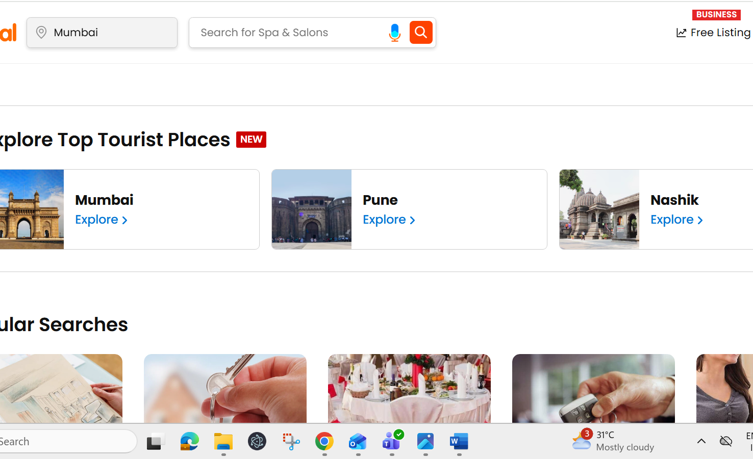This screenshot has height=459, width=753.
Task: Click the Free Listing chart icon
Action: (681, 33)
